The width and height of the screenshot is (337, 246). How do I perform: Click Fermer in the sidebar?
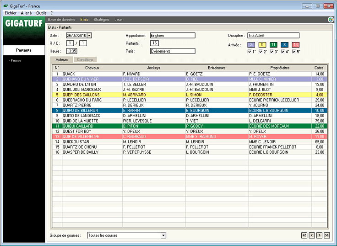[16, 61]
